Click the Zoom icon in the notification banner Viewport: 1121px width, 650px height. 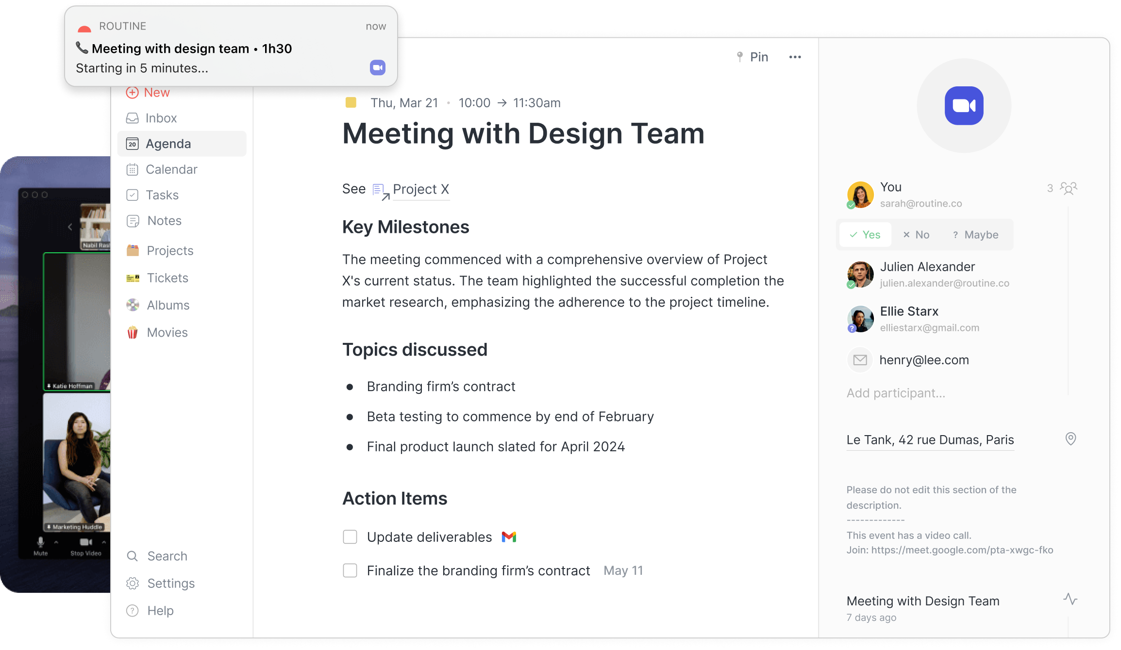tap(378, 67)
